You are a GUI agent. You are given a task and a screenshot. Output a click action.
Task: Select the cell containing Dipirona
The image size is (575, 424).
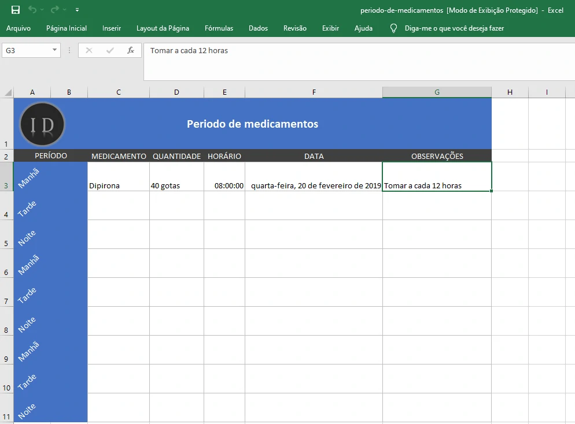point(118,177)
